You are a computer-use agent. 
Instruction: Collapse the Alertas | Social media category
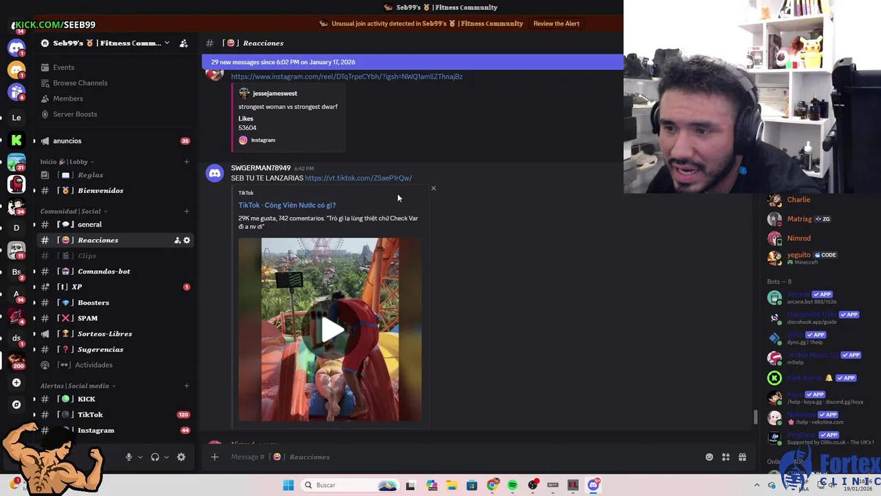pyautogui.click(x=78, y=386)
